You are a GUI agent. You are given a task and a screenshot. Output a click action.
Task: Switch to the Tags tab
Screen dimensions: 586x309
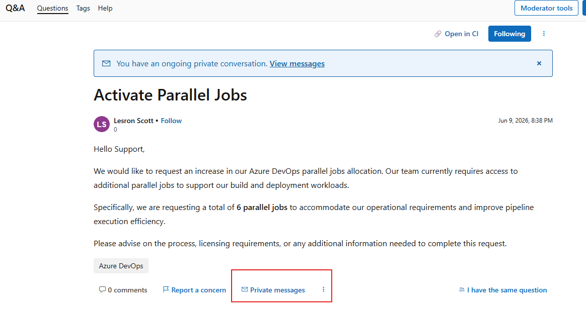click(83, 8)
